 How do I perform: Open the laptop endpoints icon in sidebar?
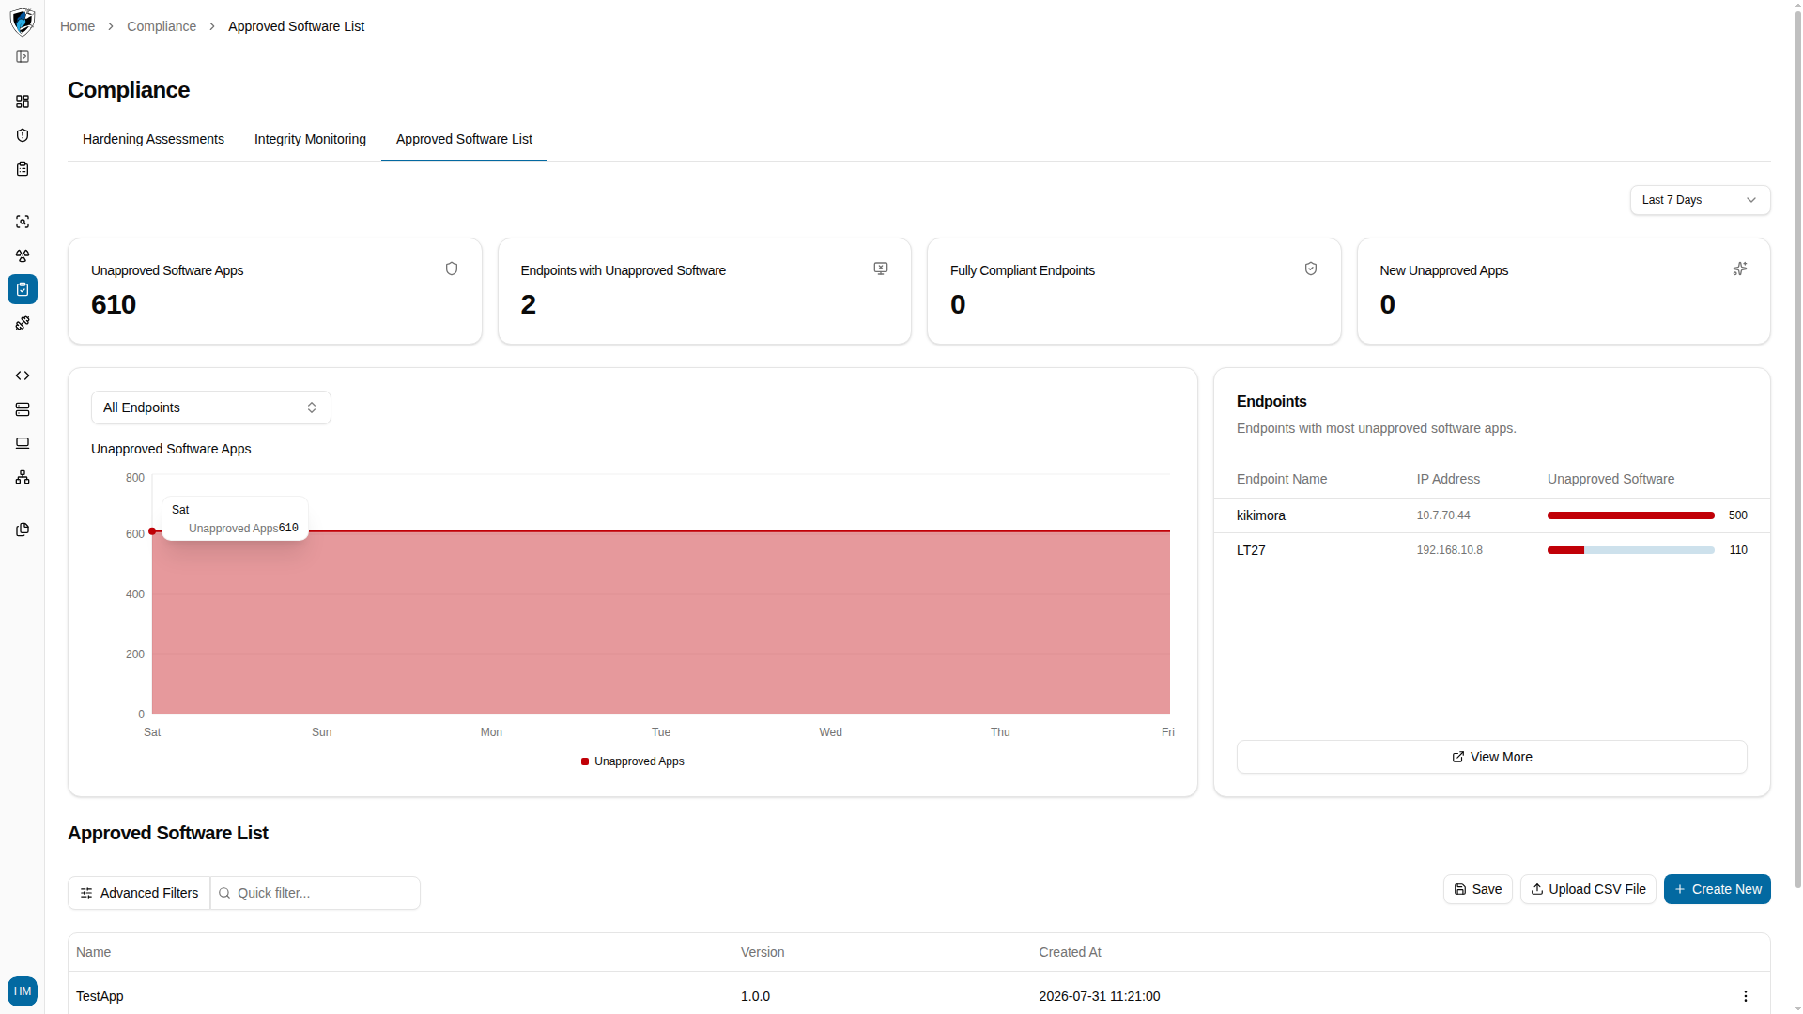tap(23, 443)
